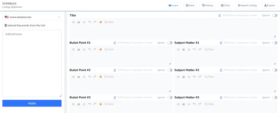Click capitalize Ab icon in Subject Matter #2
This screenshot has width=280, height=113.
189,77
